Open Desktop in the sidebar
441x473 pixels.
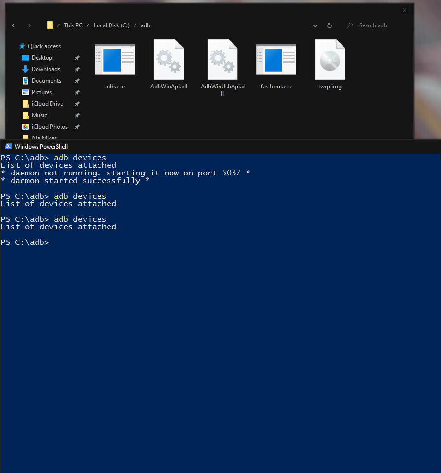[42, 58]
